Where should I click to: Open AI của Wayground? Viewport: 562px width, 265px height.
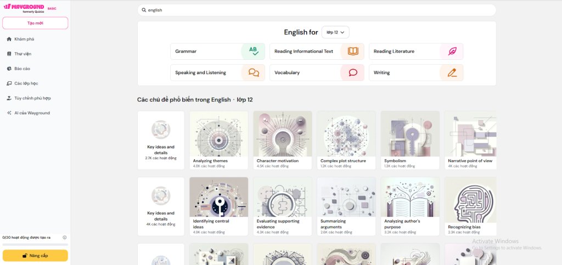(31, 112)
